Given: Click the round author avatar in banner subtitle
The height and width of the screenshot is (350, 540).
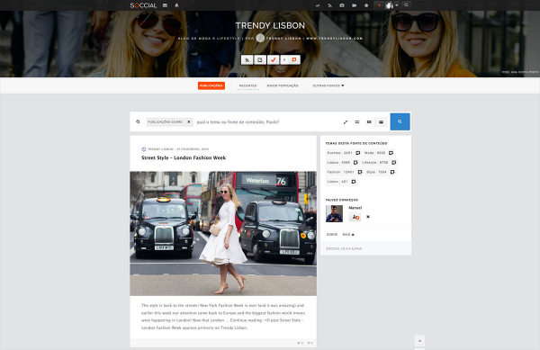Looking at the screenshot, I should (x=260, y=38).
